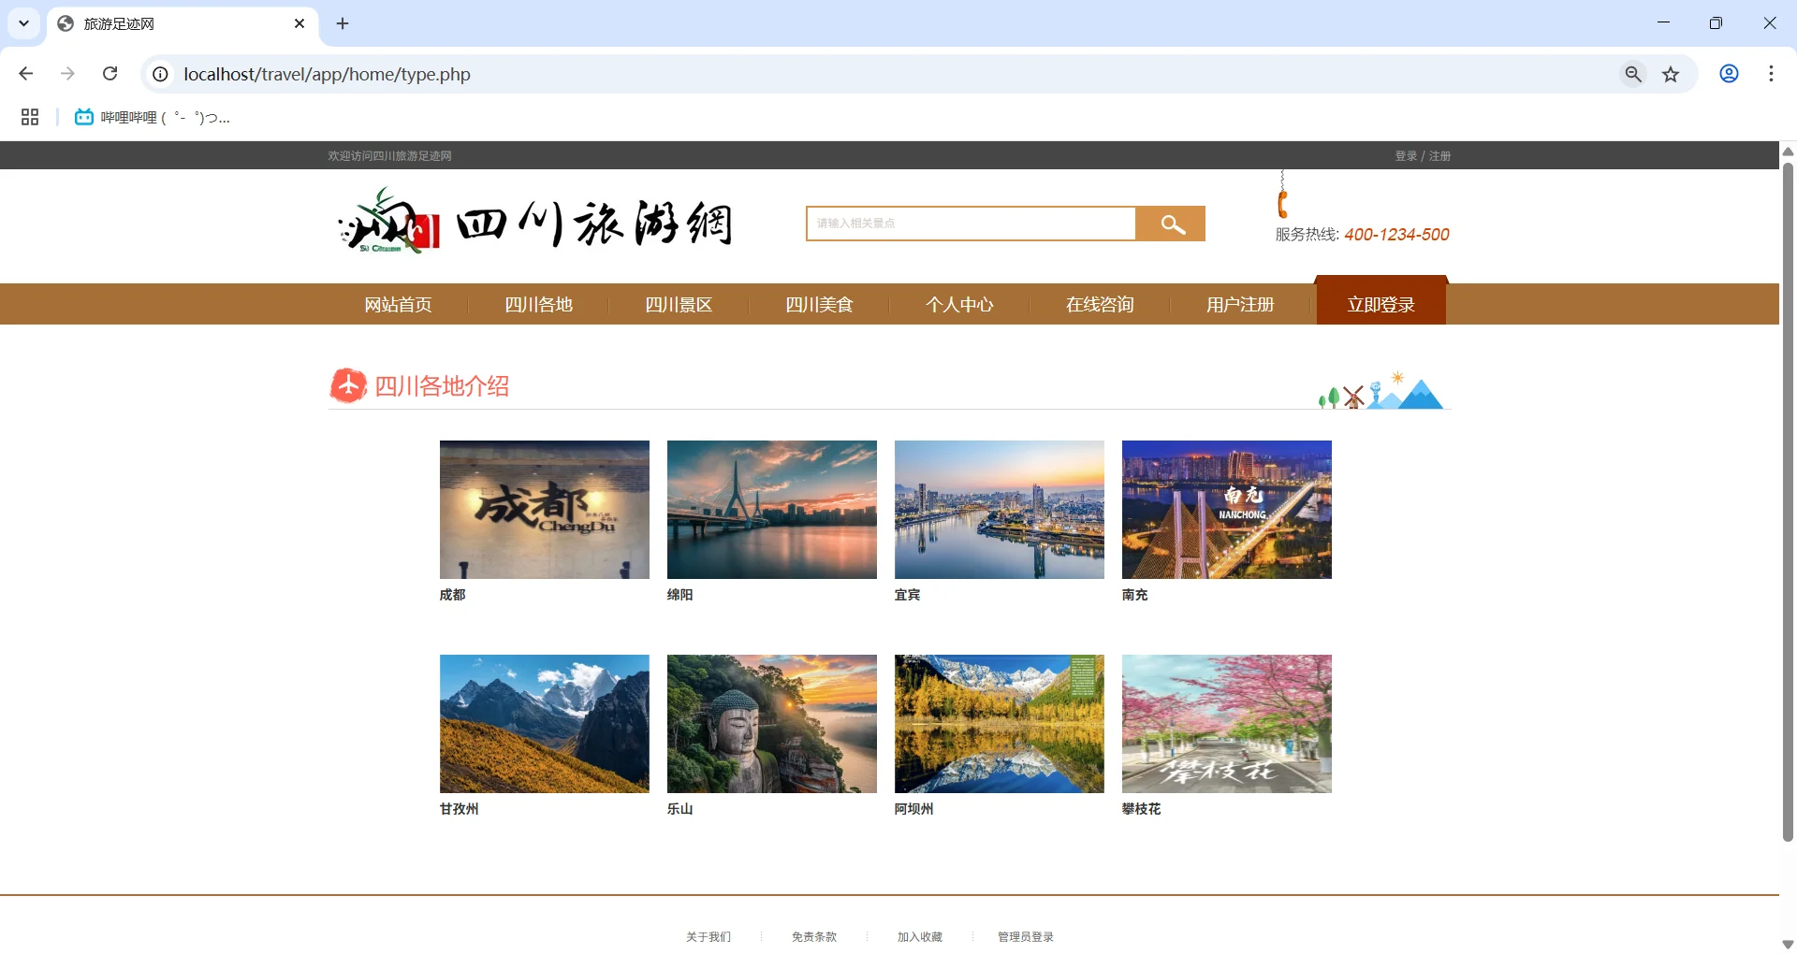Open the 个人中心 section
Viewport: 1797px width, 954px height.
(959, 304)
